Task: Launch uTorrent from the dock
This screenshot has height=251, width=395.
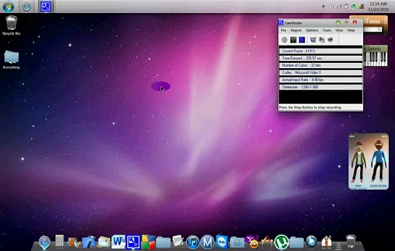Action: point(282,242)
